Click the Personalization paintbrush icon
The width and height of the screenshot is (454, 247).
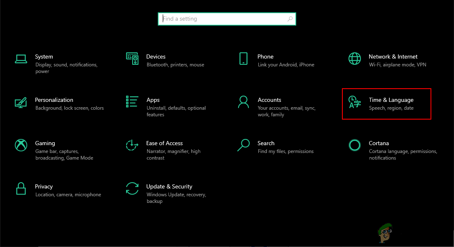[x=21, y=102]
